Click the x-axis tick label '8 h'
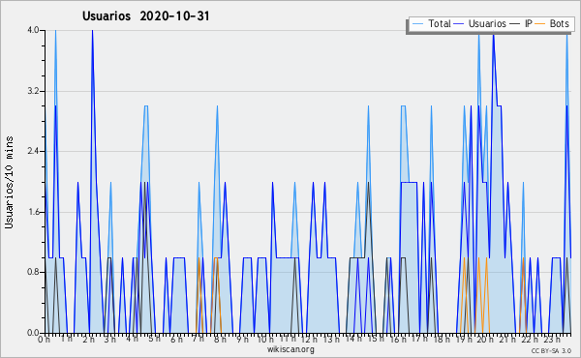 pyautogui.click(x=220, y=339)
